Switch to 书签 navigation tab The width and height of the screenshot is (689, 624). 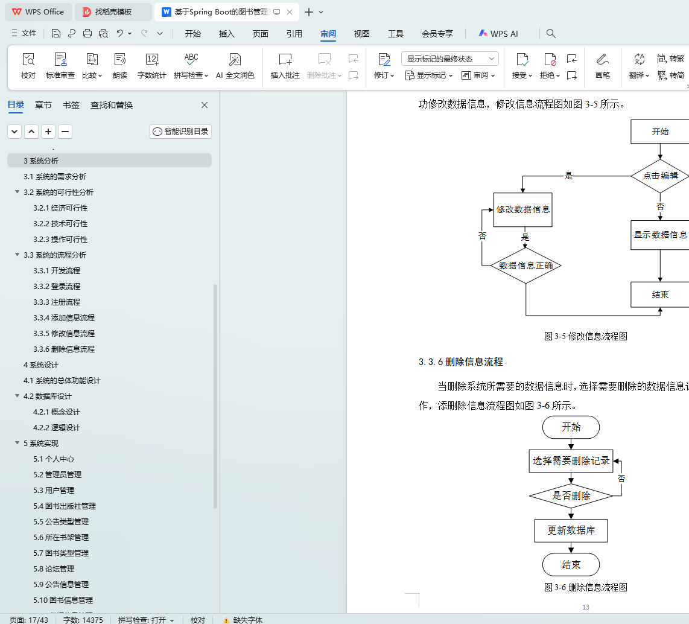click(x=71, y=105)
